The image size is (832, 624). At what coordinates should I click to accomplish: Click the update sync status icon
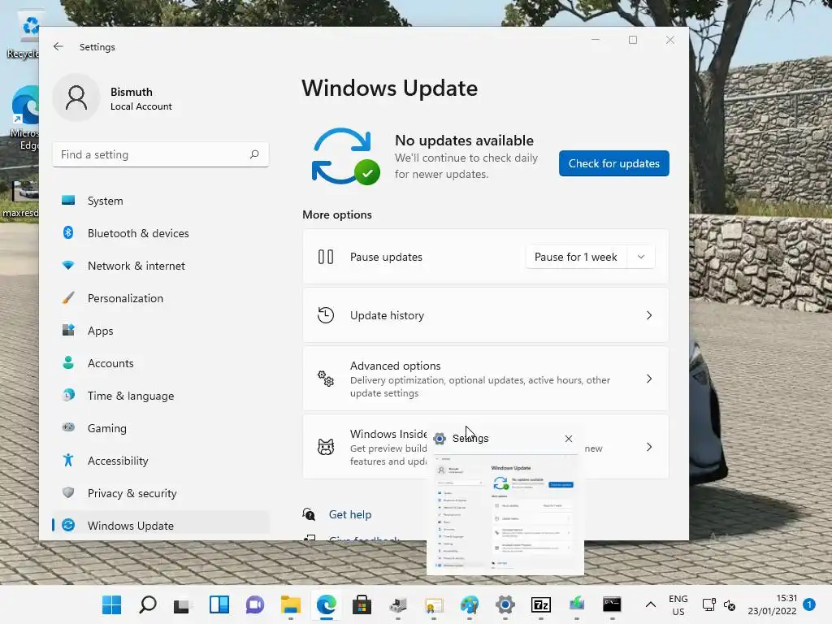pyautogui.click(x=345, y=157)
